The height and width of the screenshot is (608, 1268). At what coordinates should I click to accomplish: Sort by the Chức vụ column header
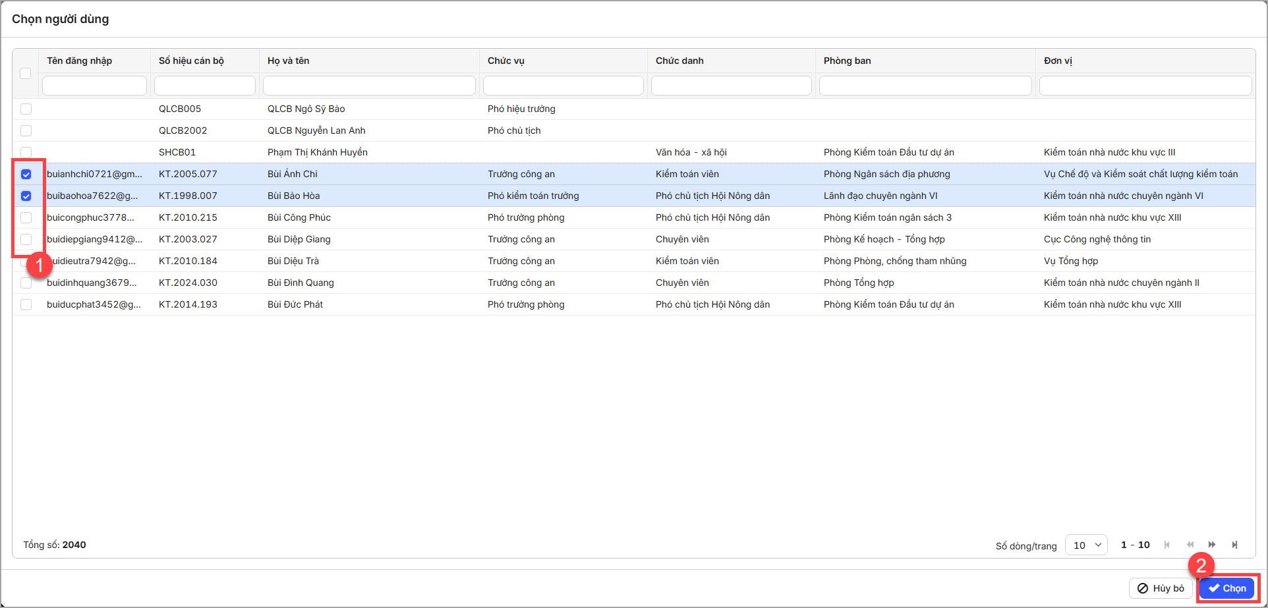(506, 61)
